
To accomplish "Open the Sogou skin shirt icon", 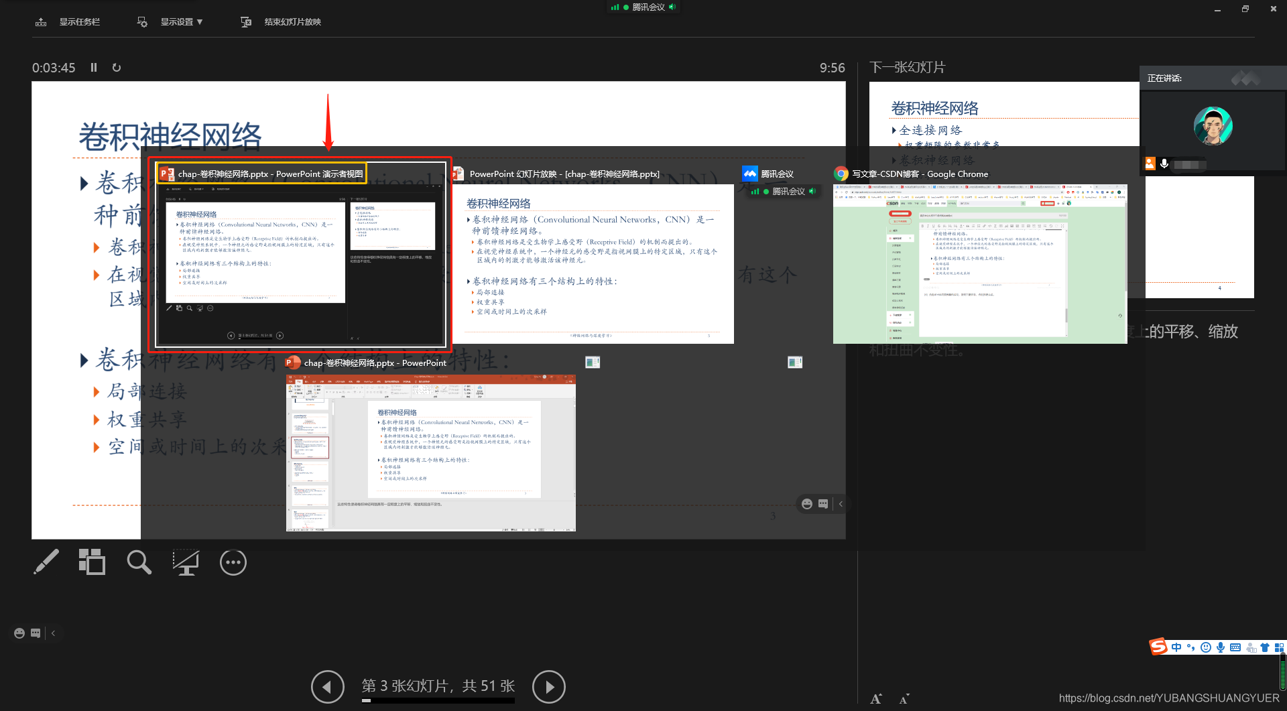I will pyautogui.click(x=1265, y=647).
